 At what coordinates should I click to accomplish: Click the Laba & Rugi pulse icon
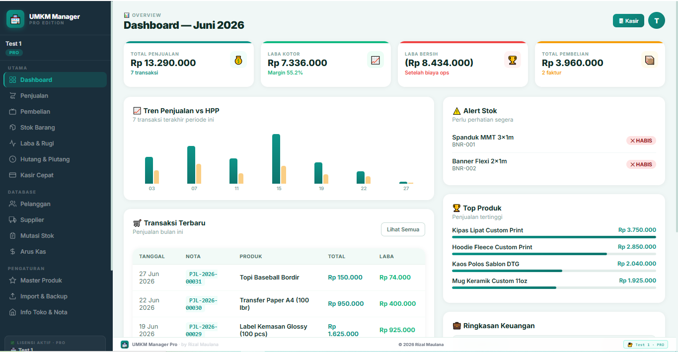[x=13, y=143]
